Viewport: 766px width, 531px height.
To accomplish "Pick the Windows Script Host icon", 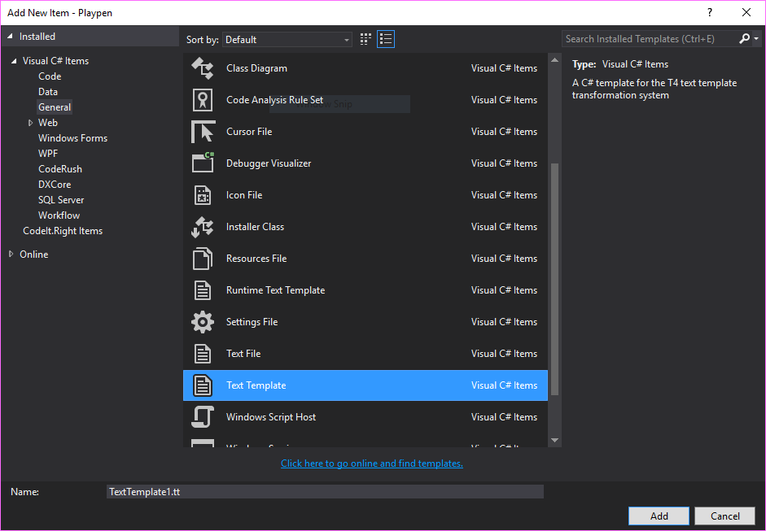I will pyautogui.click(x=202, y=417).
